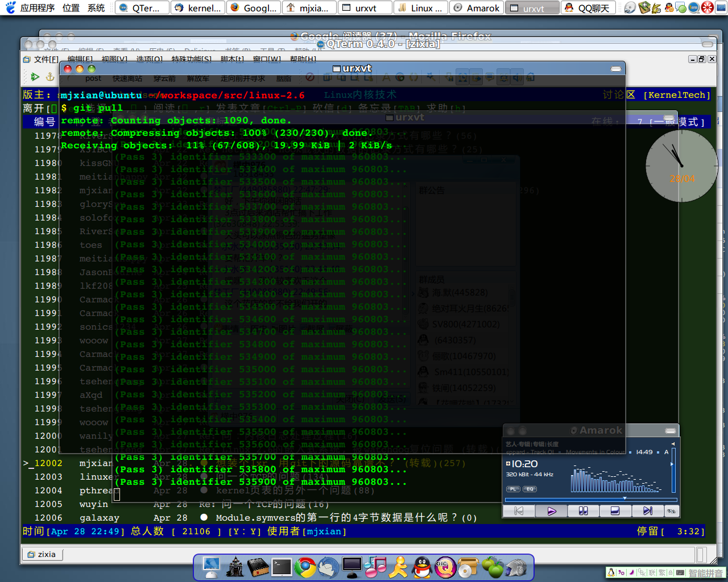Launch knight helmet dock icon
Viewport: 728px width, 582px height.
516,567
